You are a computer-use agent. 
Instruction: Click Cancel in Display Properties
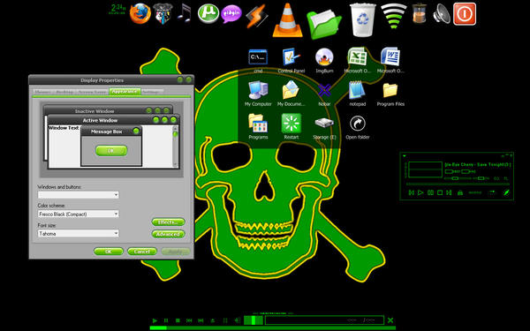coord(142,252)
